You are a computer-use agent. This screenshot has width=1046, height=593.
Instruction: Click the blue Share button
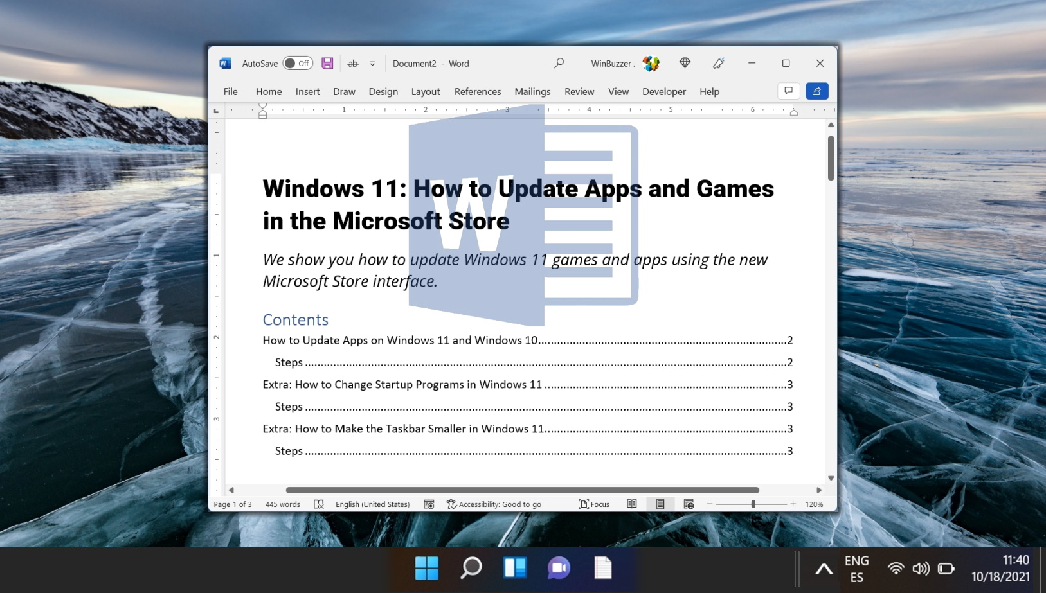(x=816, y=91)
